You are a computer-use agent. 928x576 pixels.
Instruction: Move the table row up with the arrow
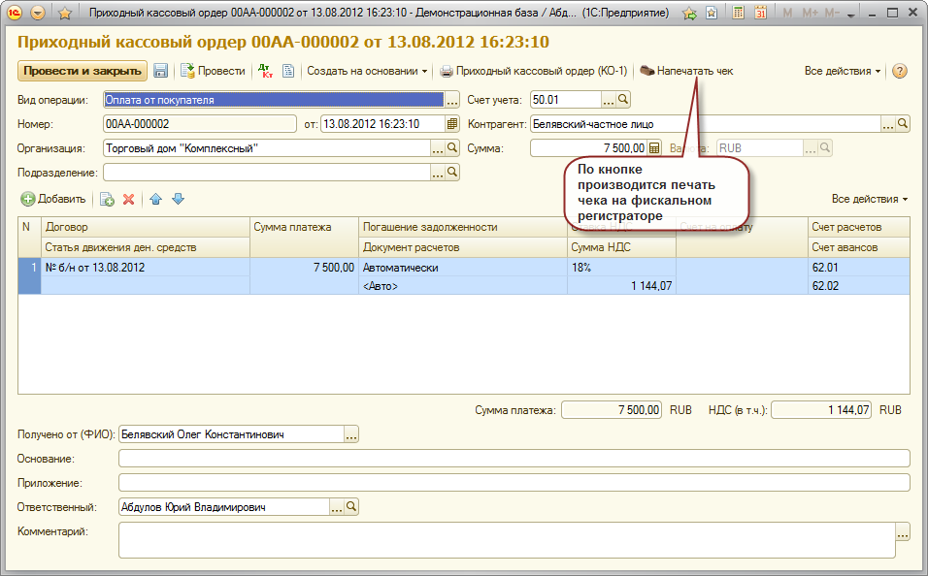[x=155, y=199]
